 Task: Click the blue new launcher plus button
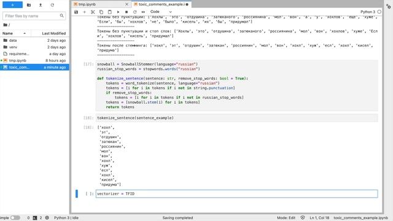click(x=12, y=5)
